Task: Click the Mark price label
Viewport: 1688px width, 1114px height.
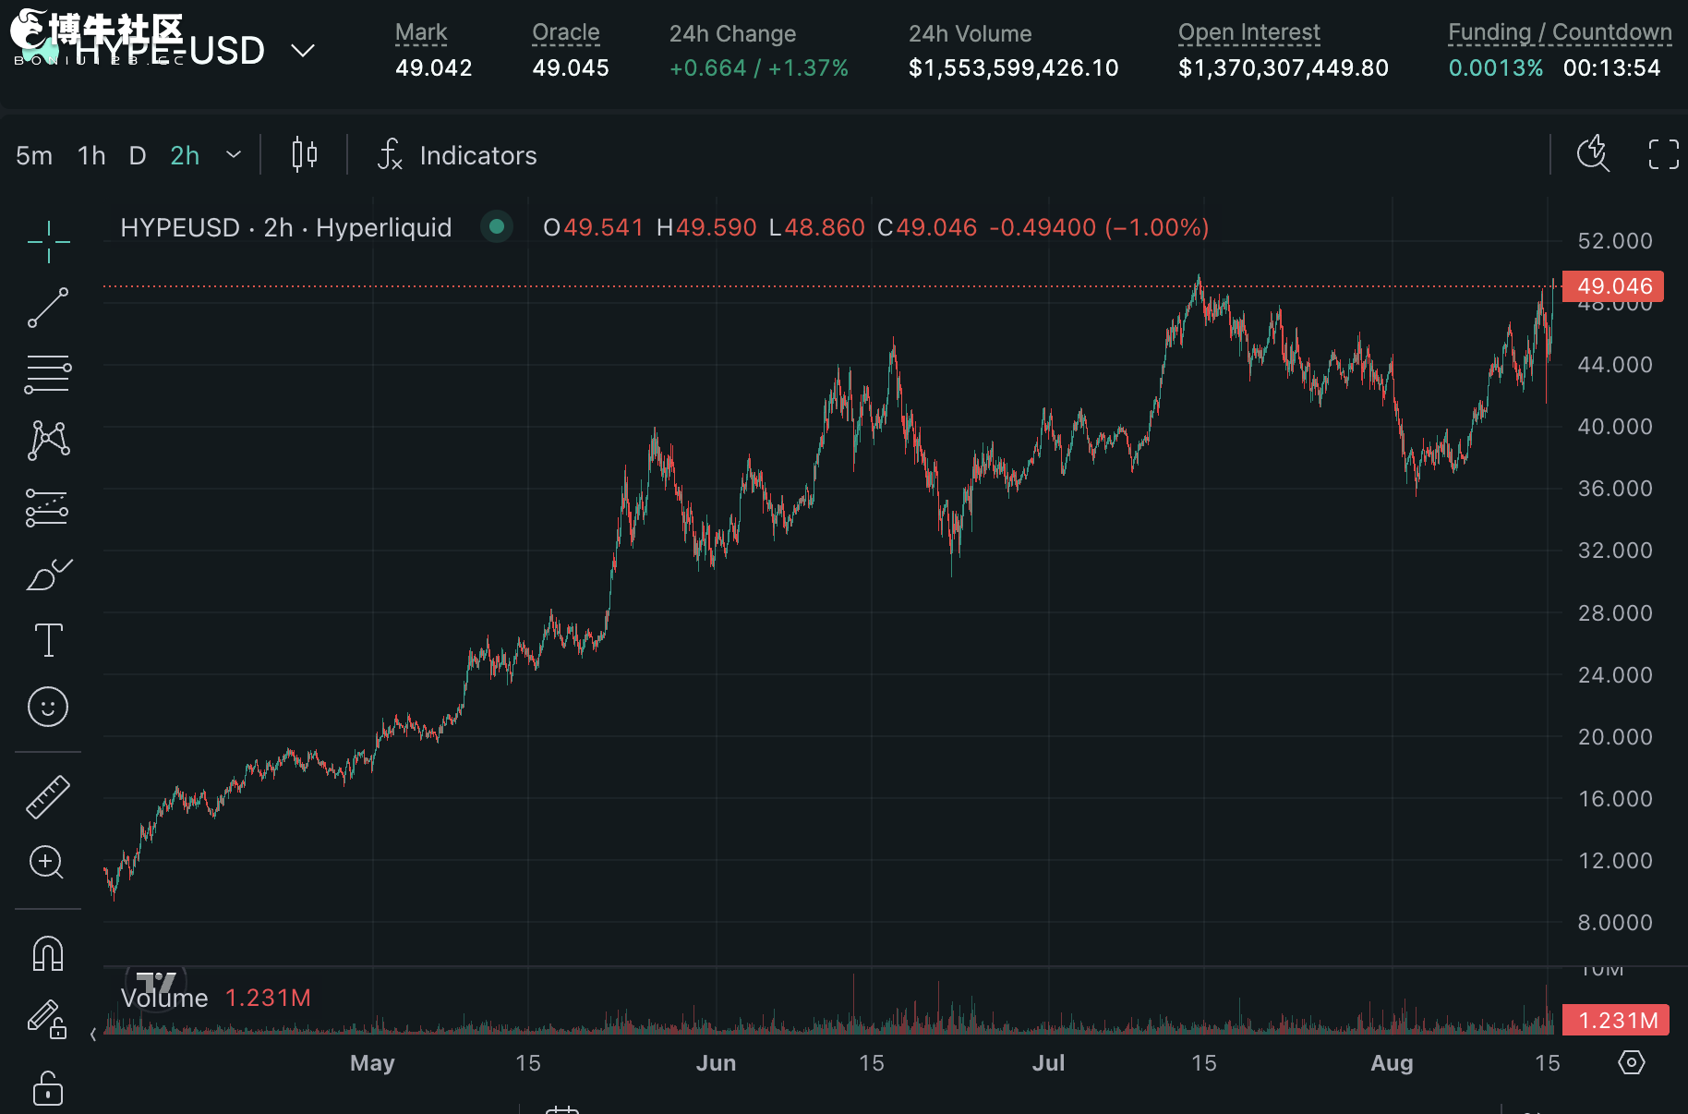Action: 421,32
